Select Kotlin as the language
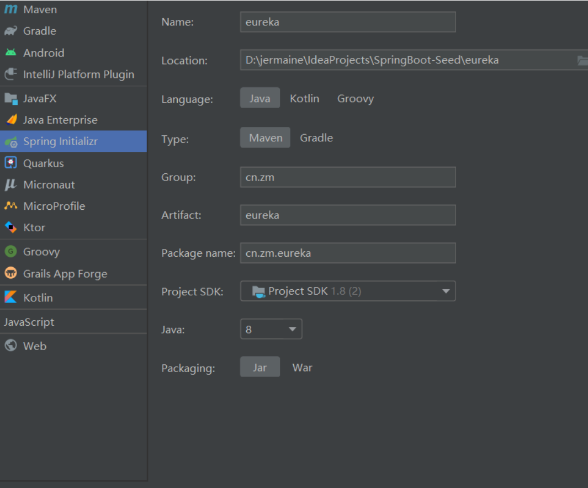Viewport: 588px width, 488px height. click(x=305, y=98)
